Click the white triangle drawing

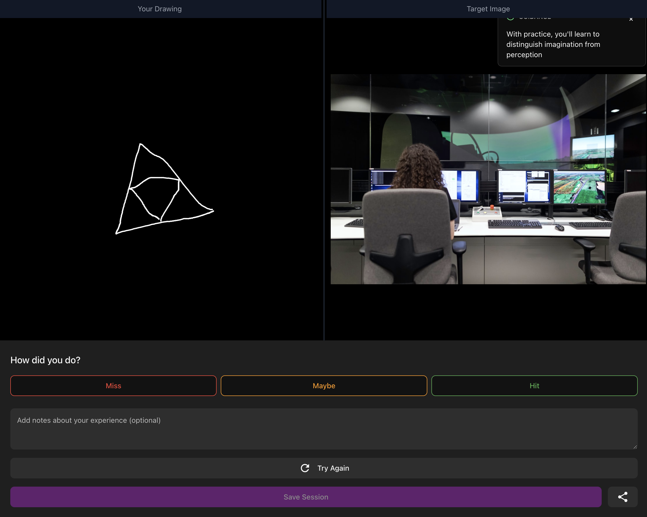tap(164, 189)
